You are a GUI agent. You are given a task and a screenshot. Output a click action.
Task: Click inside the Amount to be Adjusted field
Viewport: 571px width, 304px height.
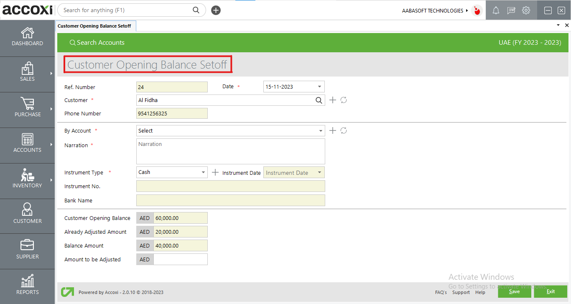[x=180, y=259]
